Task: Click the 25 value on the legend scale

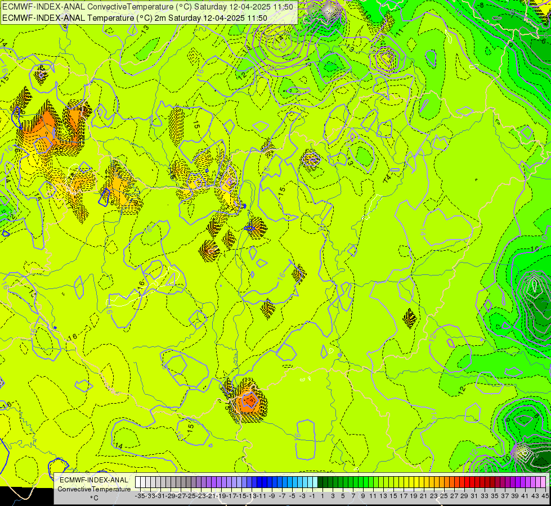Action: click(x=444, y=496)
